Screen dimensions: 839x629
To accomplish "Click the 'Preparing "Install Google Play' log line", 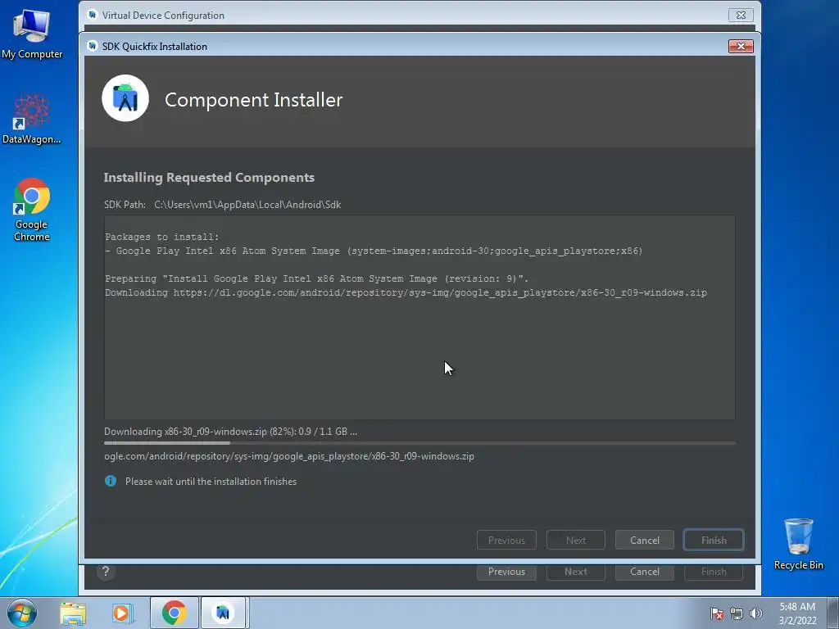I will pos(317,278).
